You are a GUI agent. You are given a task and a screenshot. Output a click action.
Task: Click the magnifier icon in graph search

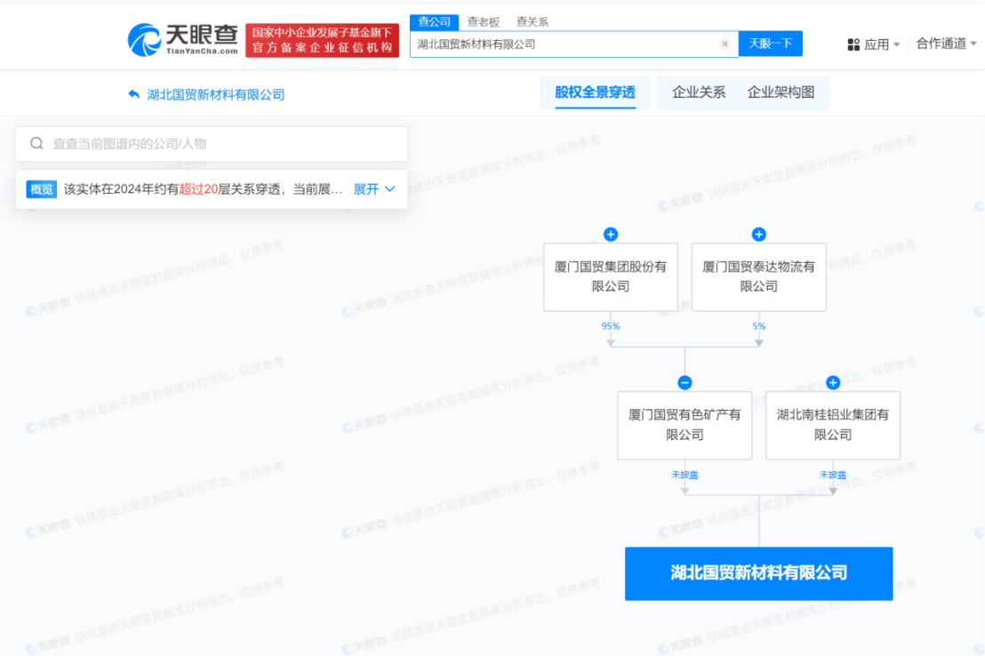[x=36, y=144]
